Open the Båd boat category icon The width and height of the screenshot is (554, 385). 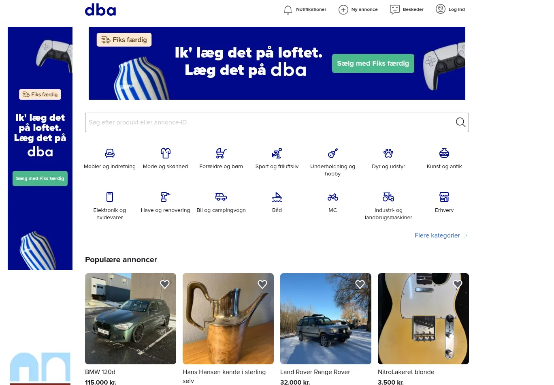pos(277,197)
